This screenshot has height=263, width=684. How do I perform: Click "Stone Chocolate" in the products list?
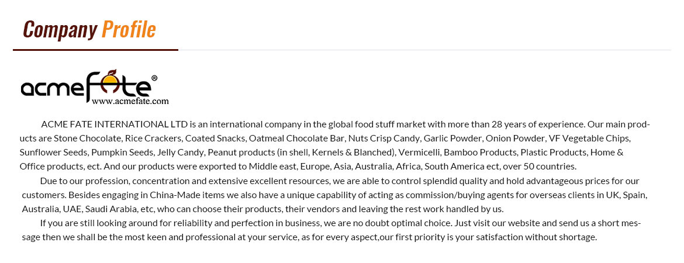tap(88, 139)
